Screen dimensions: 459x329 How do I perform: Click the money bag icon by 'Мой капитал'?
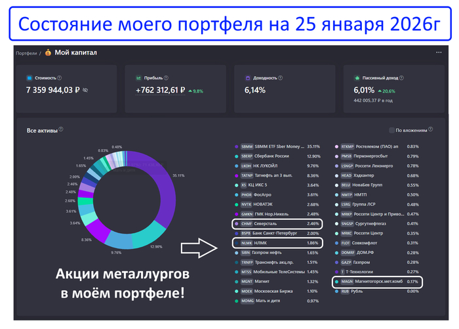(x=48, y=53)
